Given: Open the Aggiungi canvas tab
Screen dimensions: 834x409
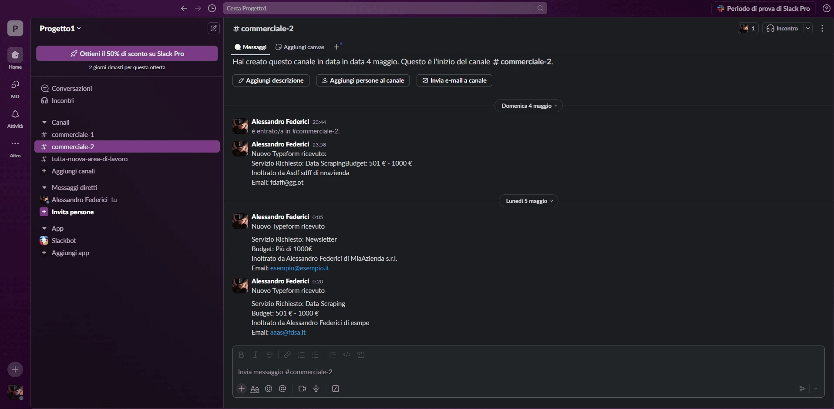Looking at the screenshot, I should pos(300,47).
